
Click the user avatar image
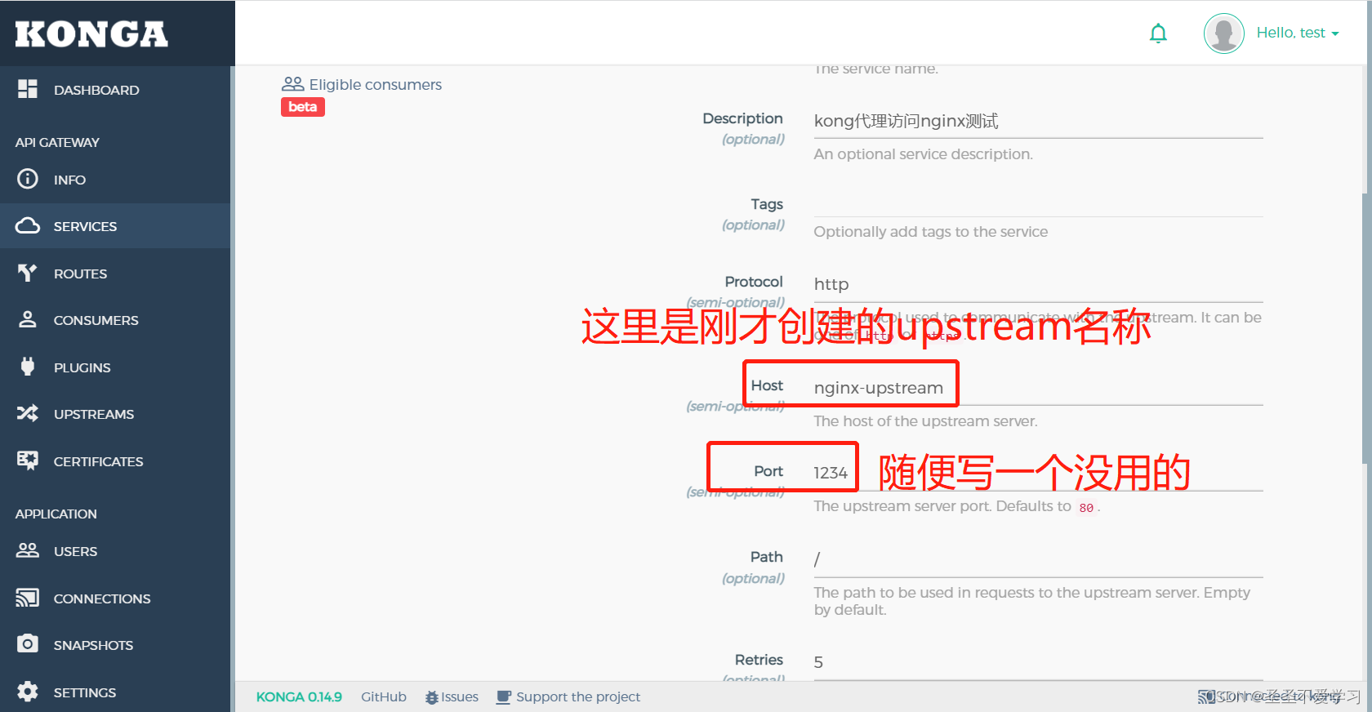pyautogui.click(x=1224, y=33)
